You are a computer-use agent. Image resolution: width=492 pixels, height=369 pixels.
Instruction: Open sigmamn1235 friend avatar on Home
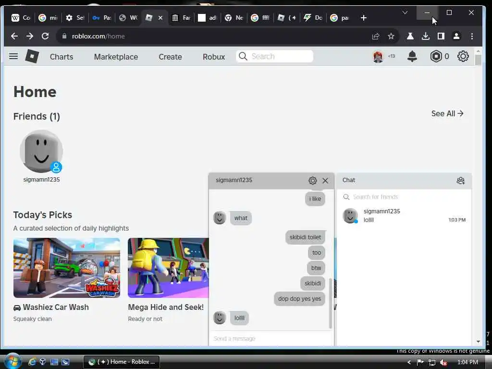(x=41, y=151)
